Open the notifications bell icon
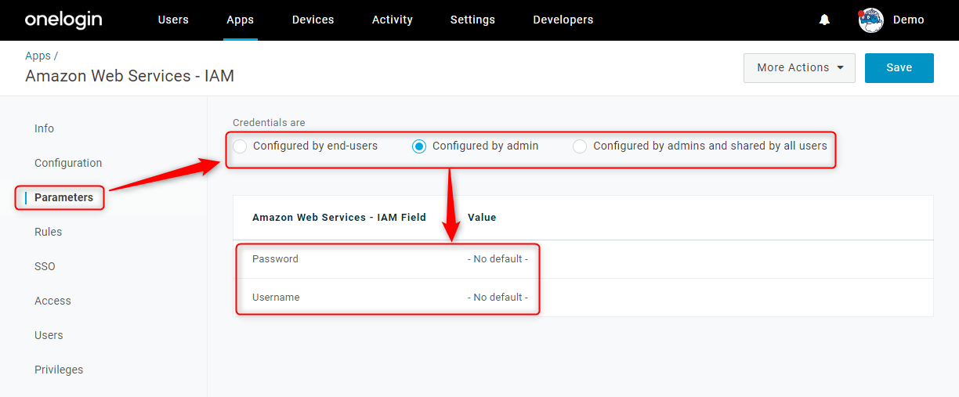This screenshot has width=959, height=397. 824,20
